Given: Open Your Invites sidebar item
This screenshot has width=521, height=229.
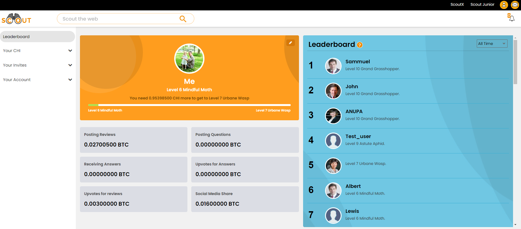Looking at the screenshot, I should (37, 65).
